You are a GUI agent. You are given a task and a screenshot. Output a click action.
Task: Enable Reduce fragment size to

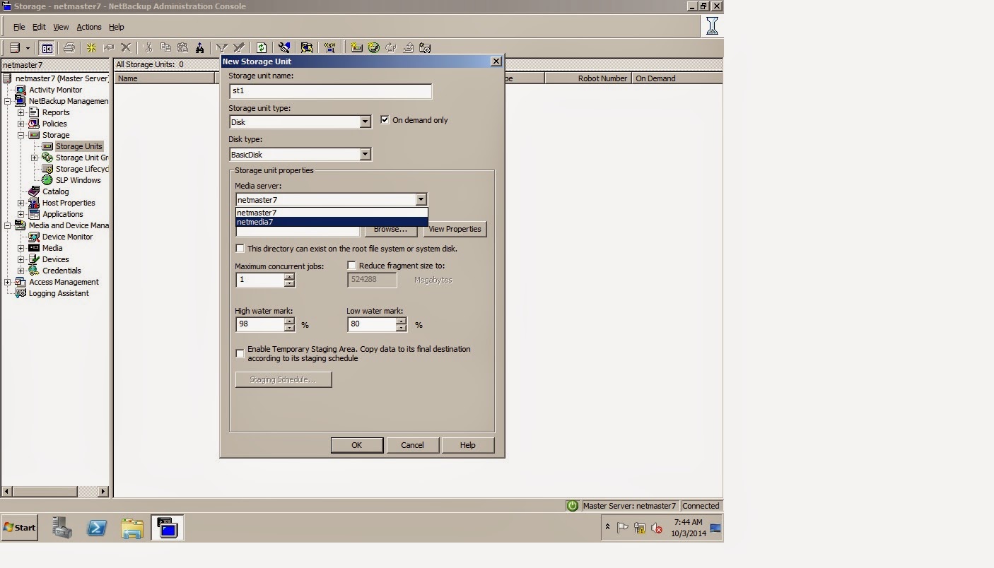351,265
